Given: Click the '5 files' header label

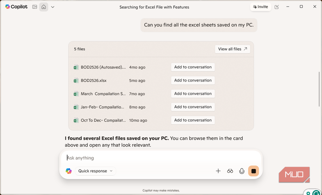Looking at the screenshot, I should (x=80, y=49).
